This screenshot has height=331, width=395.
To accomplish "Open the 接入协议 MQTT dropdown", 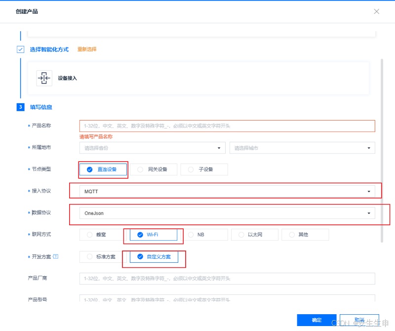I will click(227, 191).
